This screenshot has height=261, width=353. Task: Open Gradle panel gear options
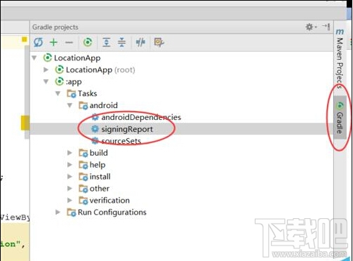point(311,27)
